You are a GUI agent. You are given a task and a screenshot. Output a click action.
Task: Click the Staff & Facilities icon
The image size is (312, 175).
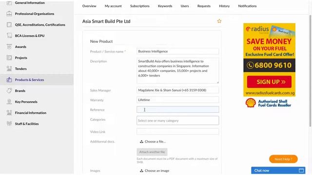click(9, 123)
